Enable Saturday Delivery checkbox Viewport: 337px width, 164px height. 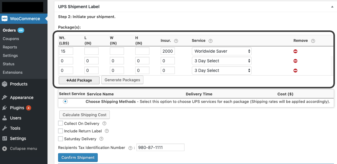(61, 138)
